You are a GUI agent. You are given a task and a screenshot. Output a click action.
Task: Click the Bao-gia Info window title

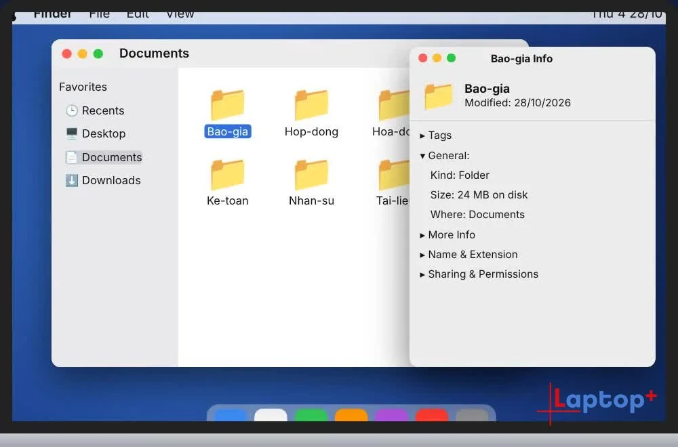click(x=521, y=59)
